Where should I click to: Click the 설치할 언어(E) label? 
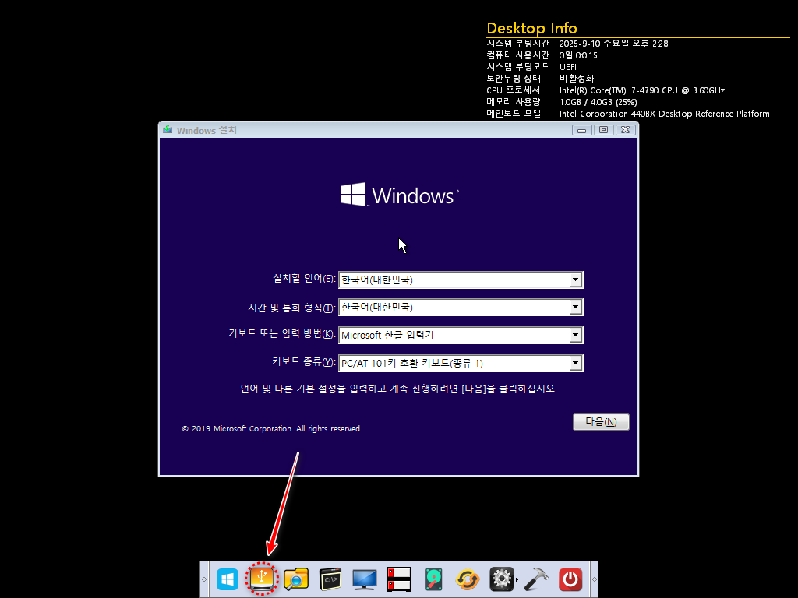[x=304, y=279]
